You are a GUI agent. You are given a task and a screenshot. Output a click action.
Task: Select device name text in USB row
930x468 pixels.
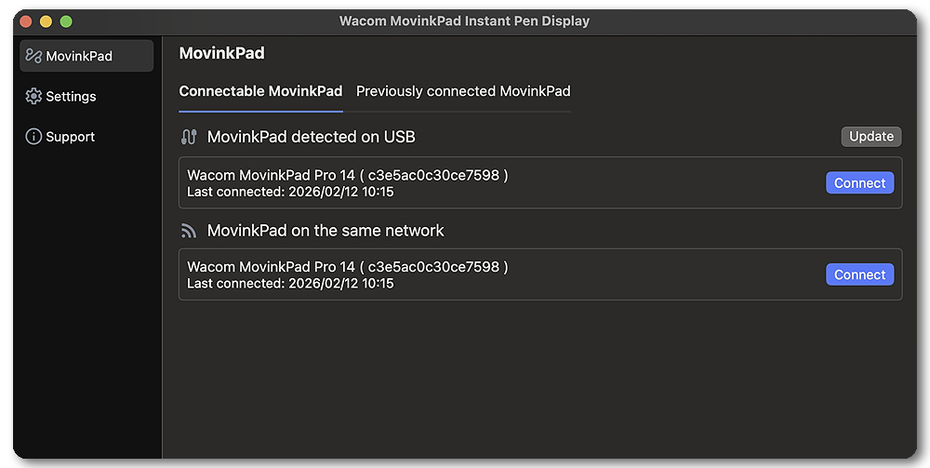pyautogui.click(x=348, y=176)
